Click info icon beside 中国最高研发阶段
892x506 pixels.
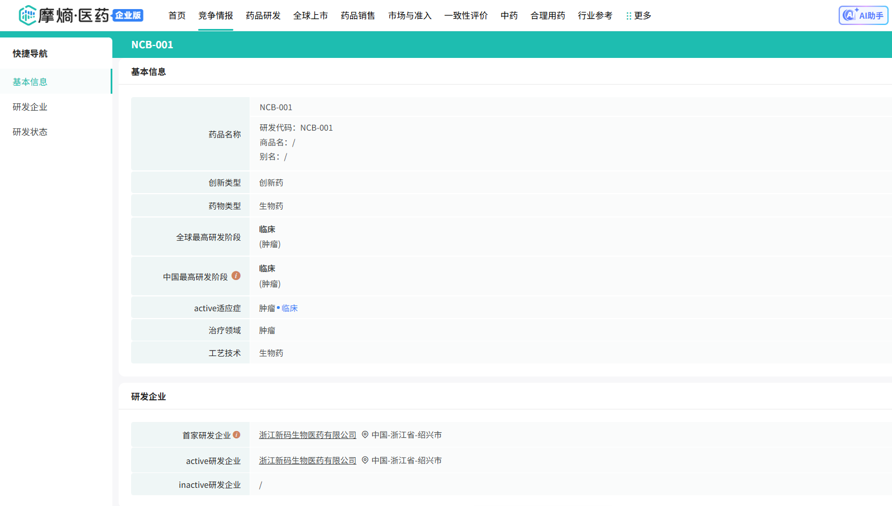click(x=236, y=276)
